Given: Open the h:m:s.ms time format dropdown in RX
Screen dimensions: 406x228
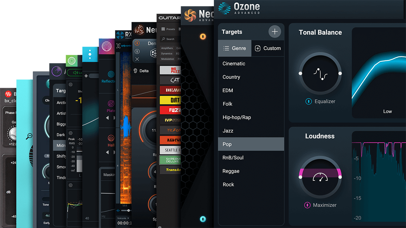Looking at the screenshot, I should 124,218.
